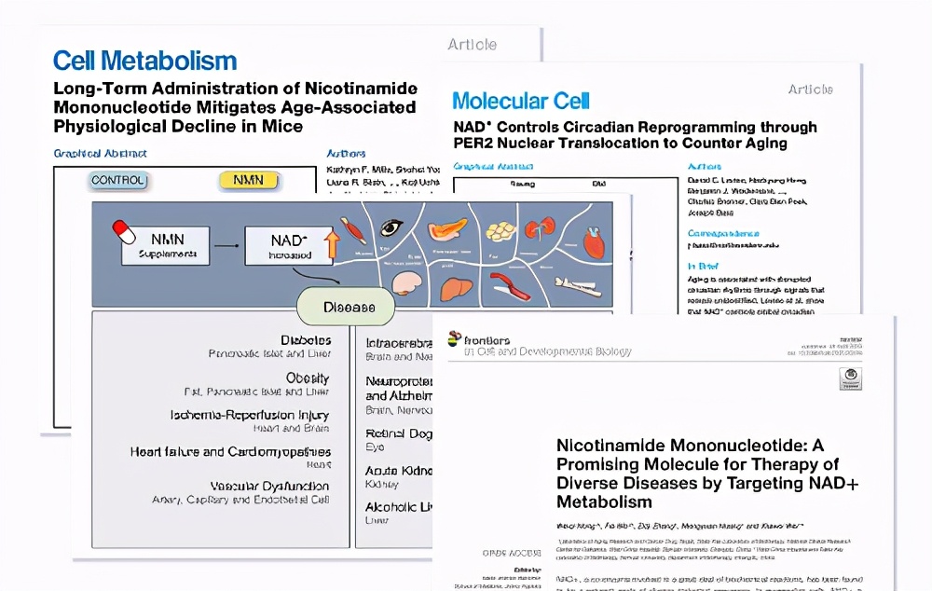This screenshot has width=932, height=591.
Task: Click the Graphical Abstract heading under Cell Metabolism
Action: pos(100,154)
